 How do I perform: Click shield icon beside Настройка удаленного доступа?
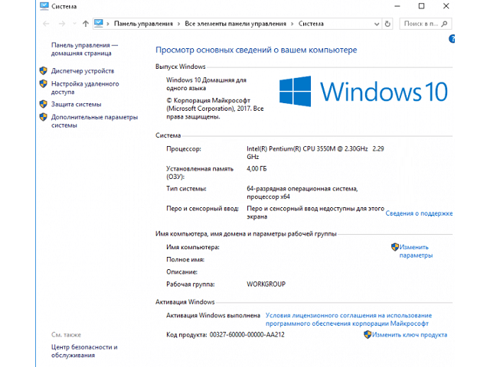pyautogui.click(x=44, y=83)
